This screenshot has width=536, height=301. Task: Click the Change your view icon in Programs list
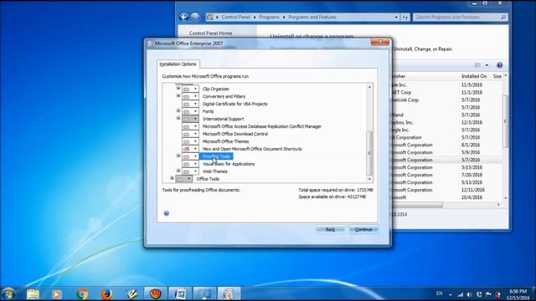(477, 65)
